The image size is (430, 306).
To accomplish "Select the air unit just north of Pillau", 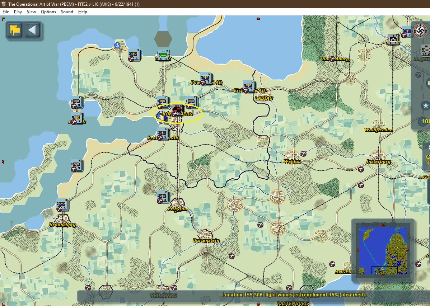I will pyautogui.click(x=77, y=102).
